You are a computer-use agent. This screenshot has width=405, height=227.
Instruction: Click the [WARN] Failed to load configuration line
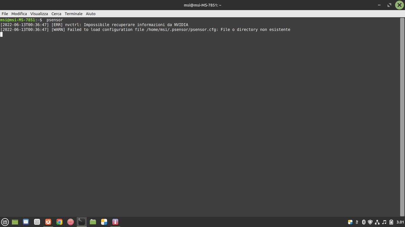pyautogui.click(x=145, y=30)
